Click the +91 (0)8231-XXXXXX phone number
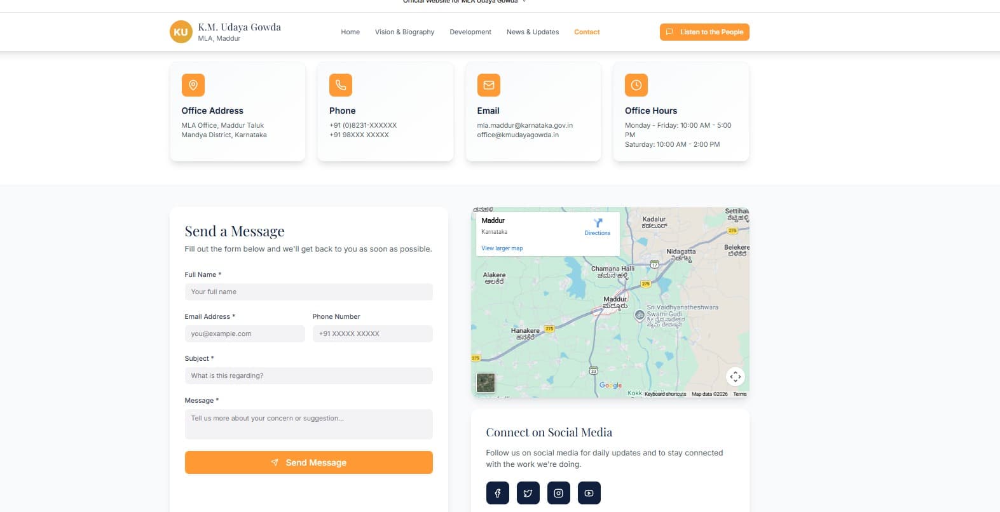This screenshot has height=512, width=1000. pos(363,125)
